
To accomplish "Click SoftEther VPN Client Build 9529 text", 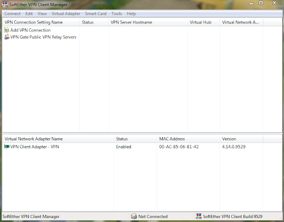I will [233, 216].
